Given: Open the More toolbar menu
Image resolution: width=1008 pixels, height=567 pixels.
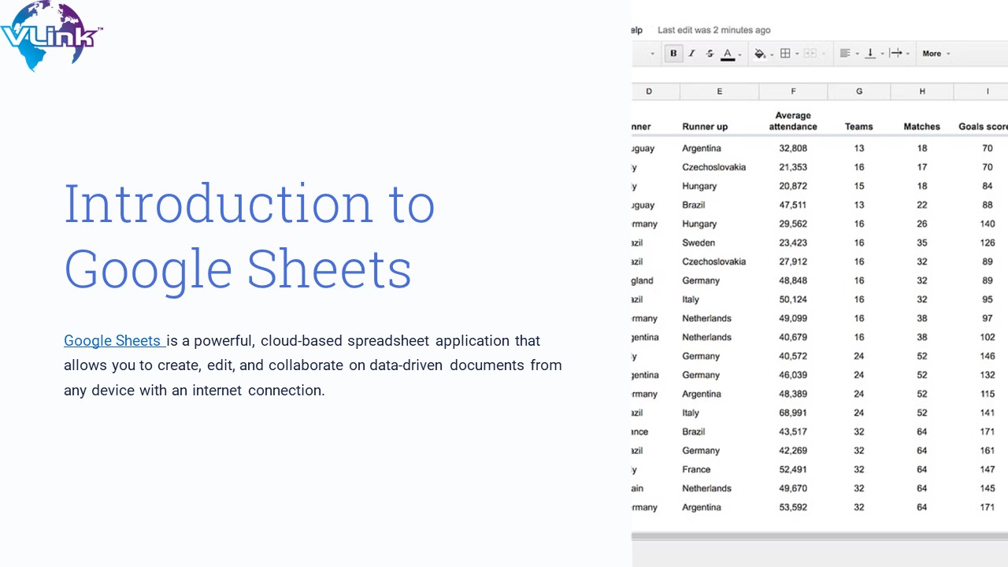Looking at the screenshot, I should point(936,54).
